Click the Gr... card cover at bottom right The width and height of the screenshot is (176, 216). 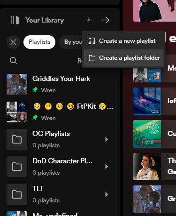147,199
